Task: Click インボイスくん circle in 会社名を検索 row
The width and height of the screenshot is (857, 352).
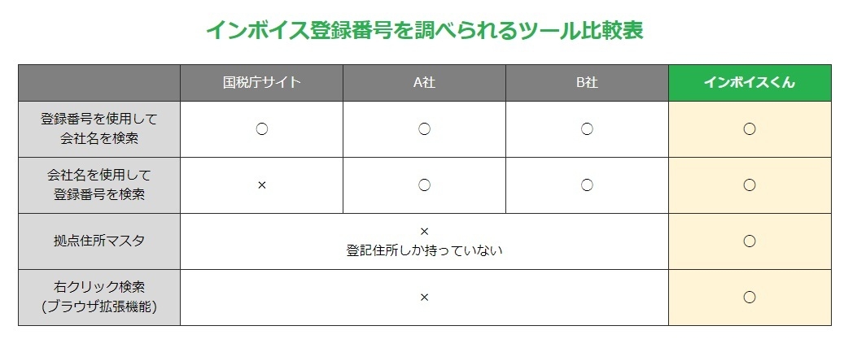Action: pyautogui.click(x=750, y=128)
